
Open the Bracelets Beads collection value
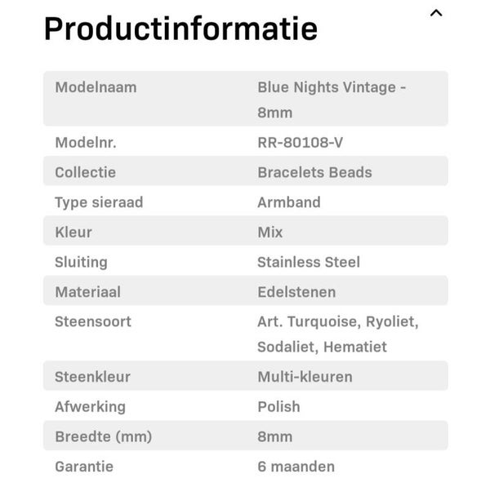(x=314, y=172)
